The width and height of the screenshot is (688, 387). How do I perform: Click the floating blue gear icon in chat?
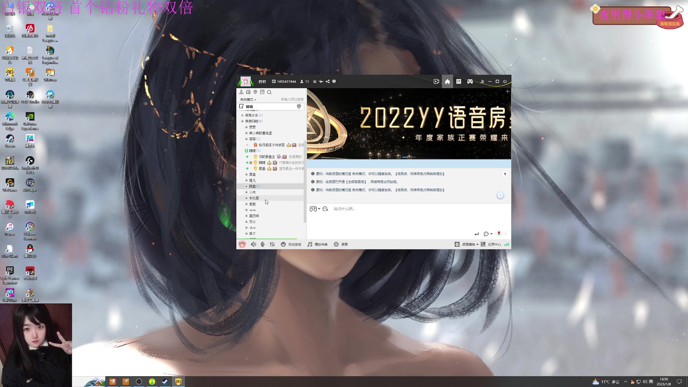click(500, 195)
